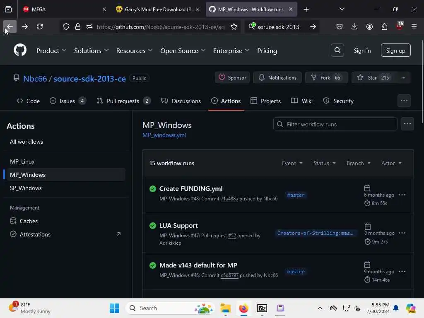This screenshot has height=318, width=424.
Task: Click the browser forward arrow
Action: point(25,26)
